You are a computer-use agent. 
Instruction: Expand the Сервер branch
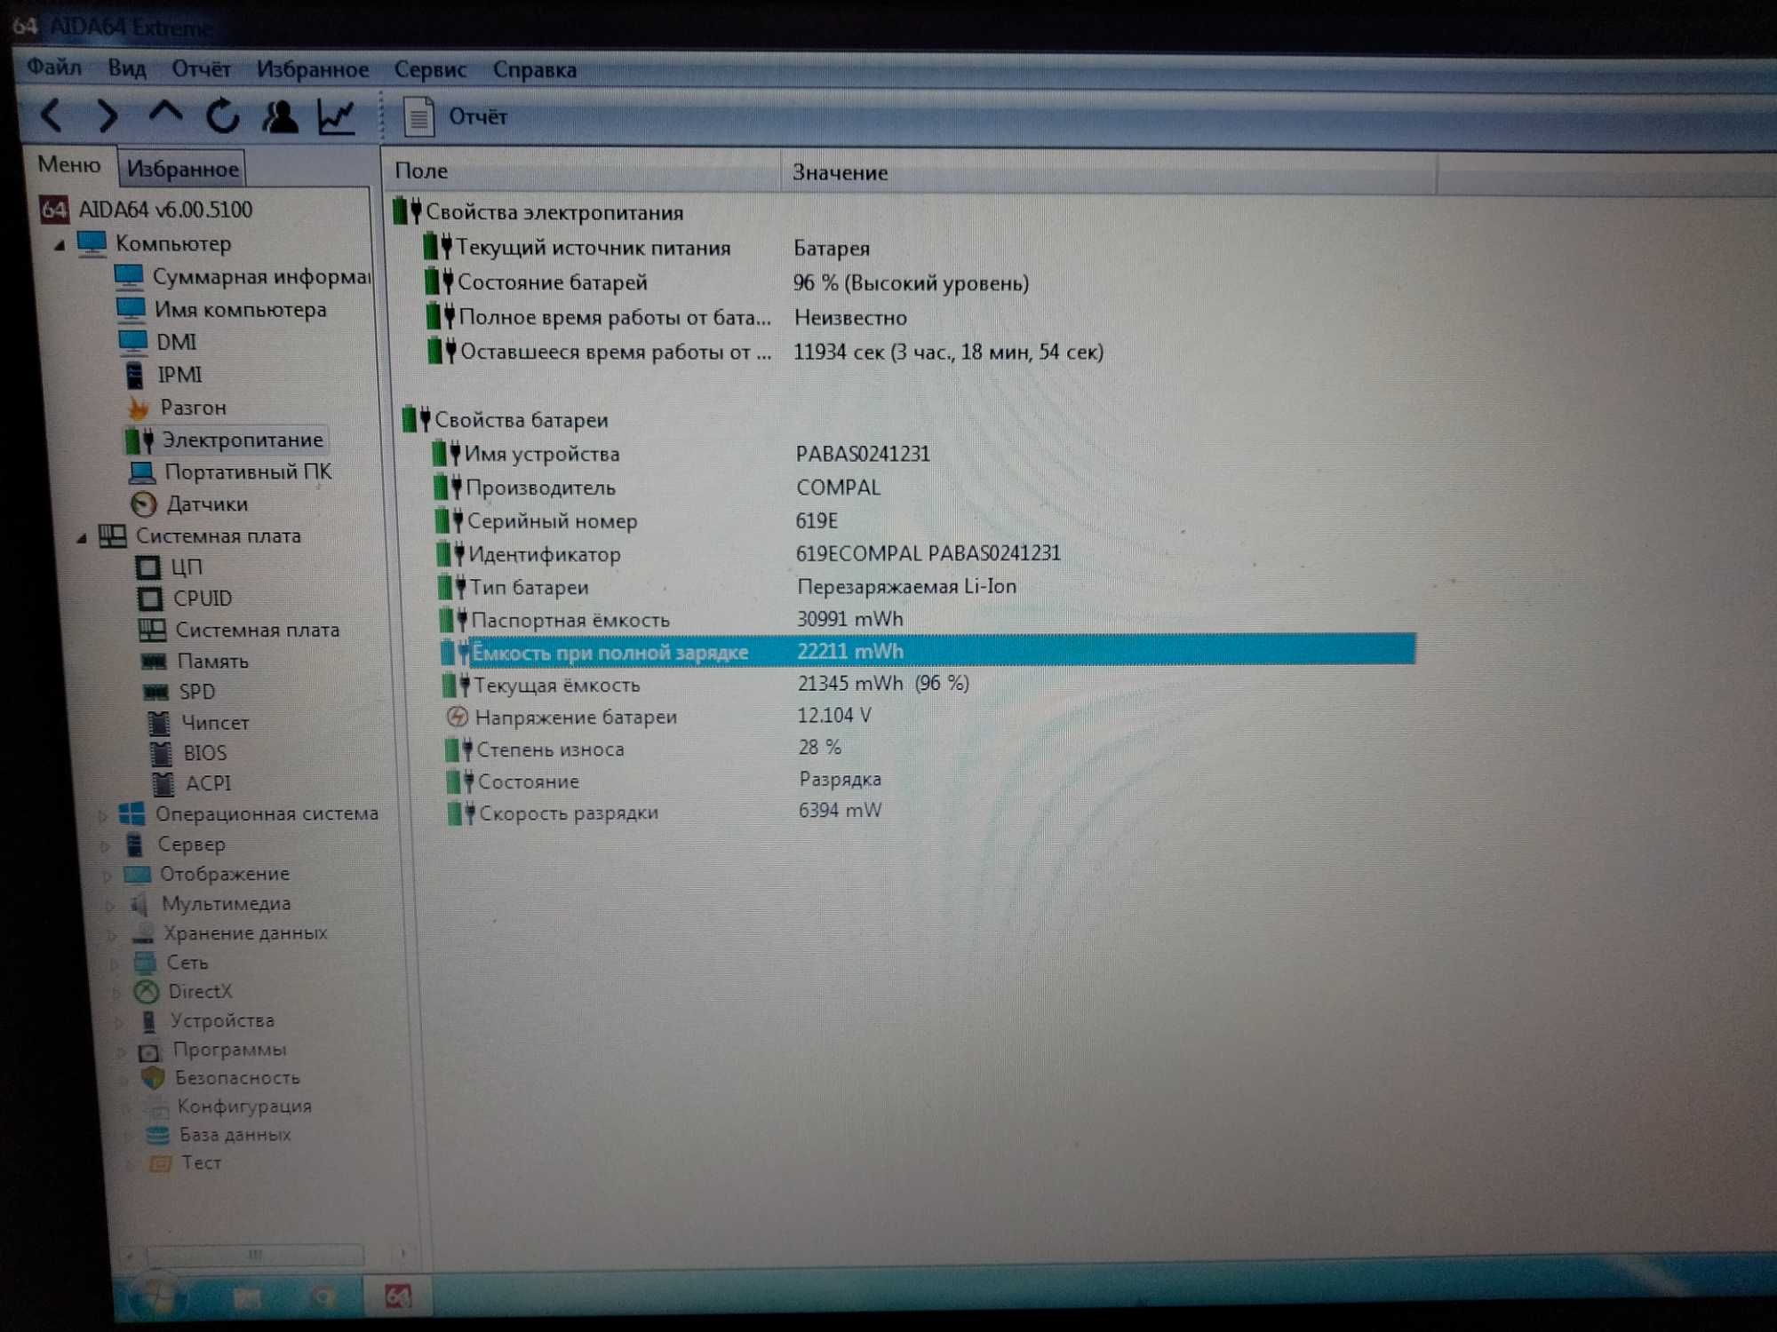click(105, 845)
